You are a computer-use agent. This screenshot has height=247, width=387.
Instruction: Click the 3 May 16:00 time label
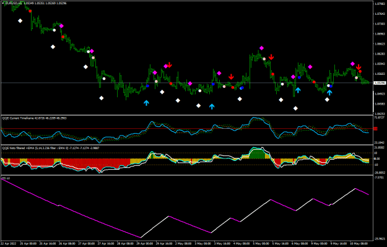pyautogui.click(x=223, y=243)
